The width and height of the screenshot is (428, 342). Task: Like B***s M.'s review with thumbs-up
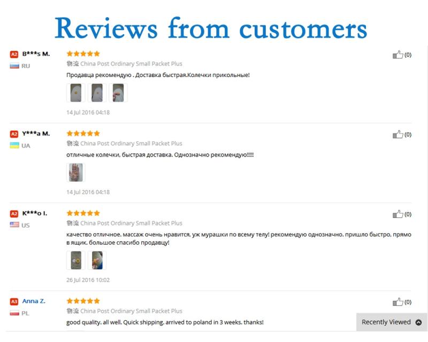pyautogui.click(x=398, y=55)
